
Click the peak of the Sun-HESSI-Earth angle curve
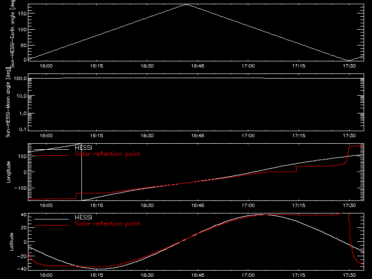pyautogui.click(x=187, y=4)
